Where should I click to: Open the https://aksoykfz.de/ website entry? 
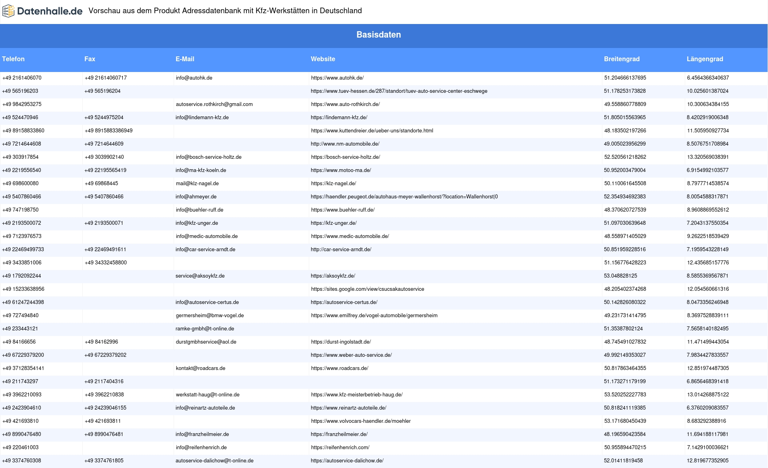click(x=333, y=276)
